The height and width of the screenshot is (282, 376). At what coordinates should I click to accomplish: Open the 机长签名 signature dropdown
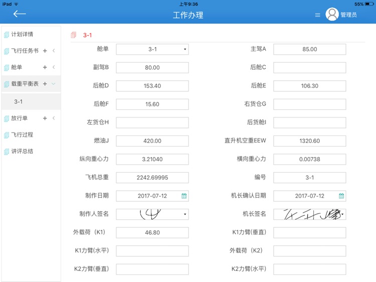point(310,214)
